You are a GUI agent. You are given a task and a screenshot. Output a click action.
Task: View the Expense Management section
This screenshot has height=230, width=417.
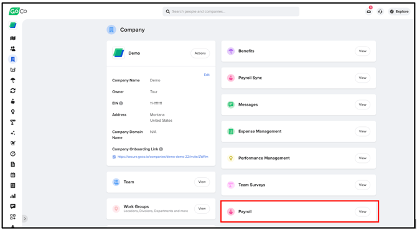362,131
